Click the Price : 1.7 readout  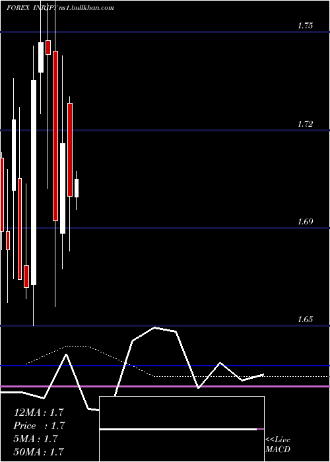pyautogui.click(x=39, y=426)
